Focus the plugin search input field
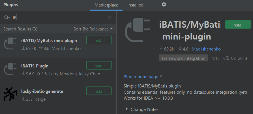The height and width of the screenshot is (114, 253). click(x=58, y=17)
